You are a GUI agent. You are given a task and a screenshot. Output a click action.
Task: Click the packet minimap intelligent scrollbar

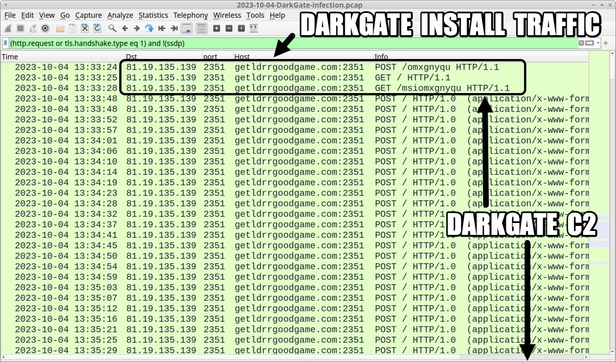click(x=599, y=203)
